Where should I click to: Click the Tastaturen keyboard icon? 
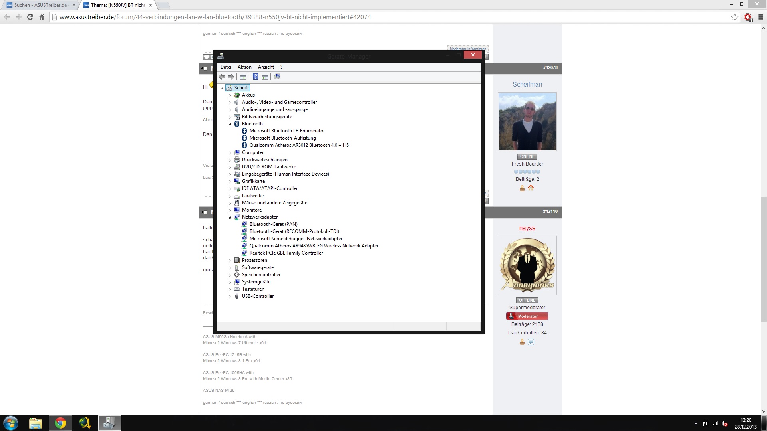237,289
